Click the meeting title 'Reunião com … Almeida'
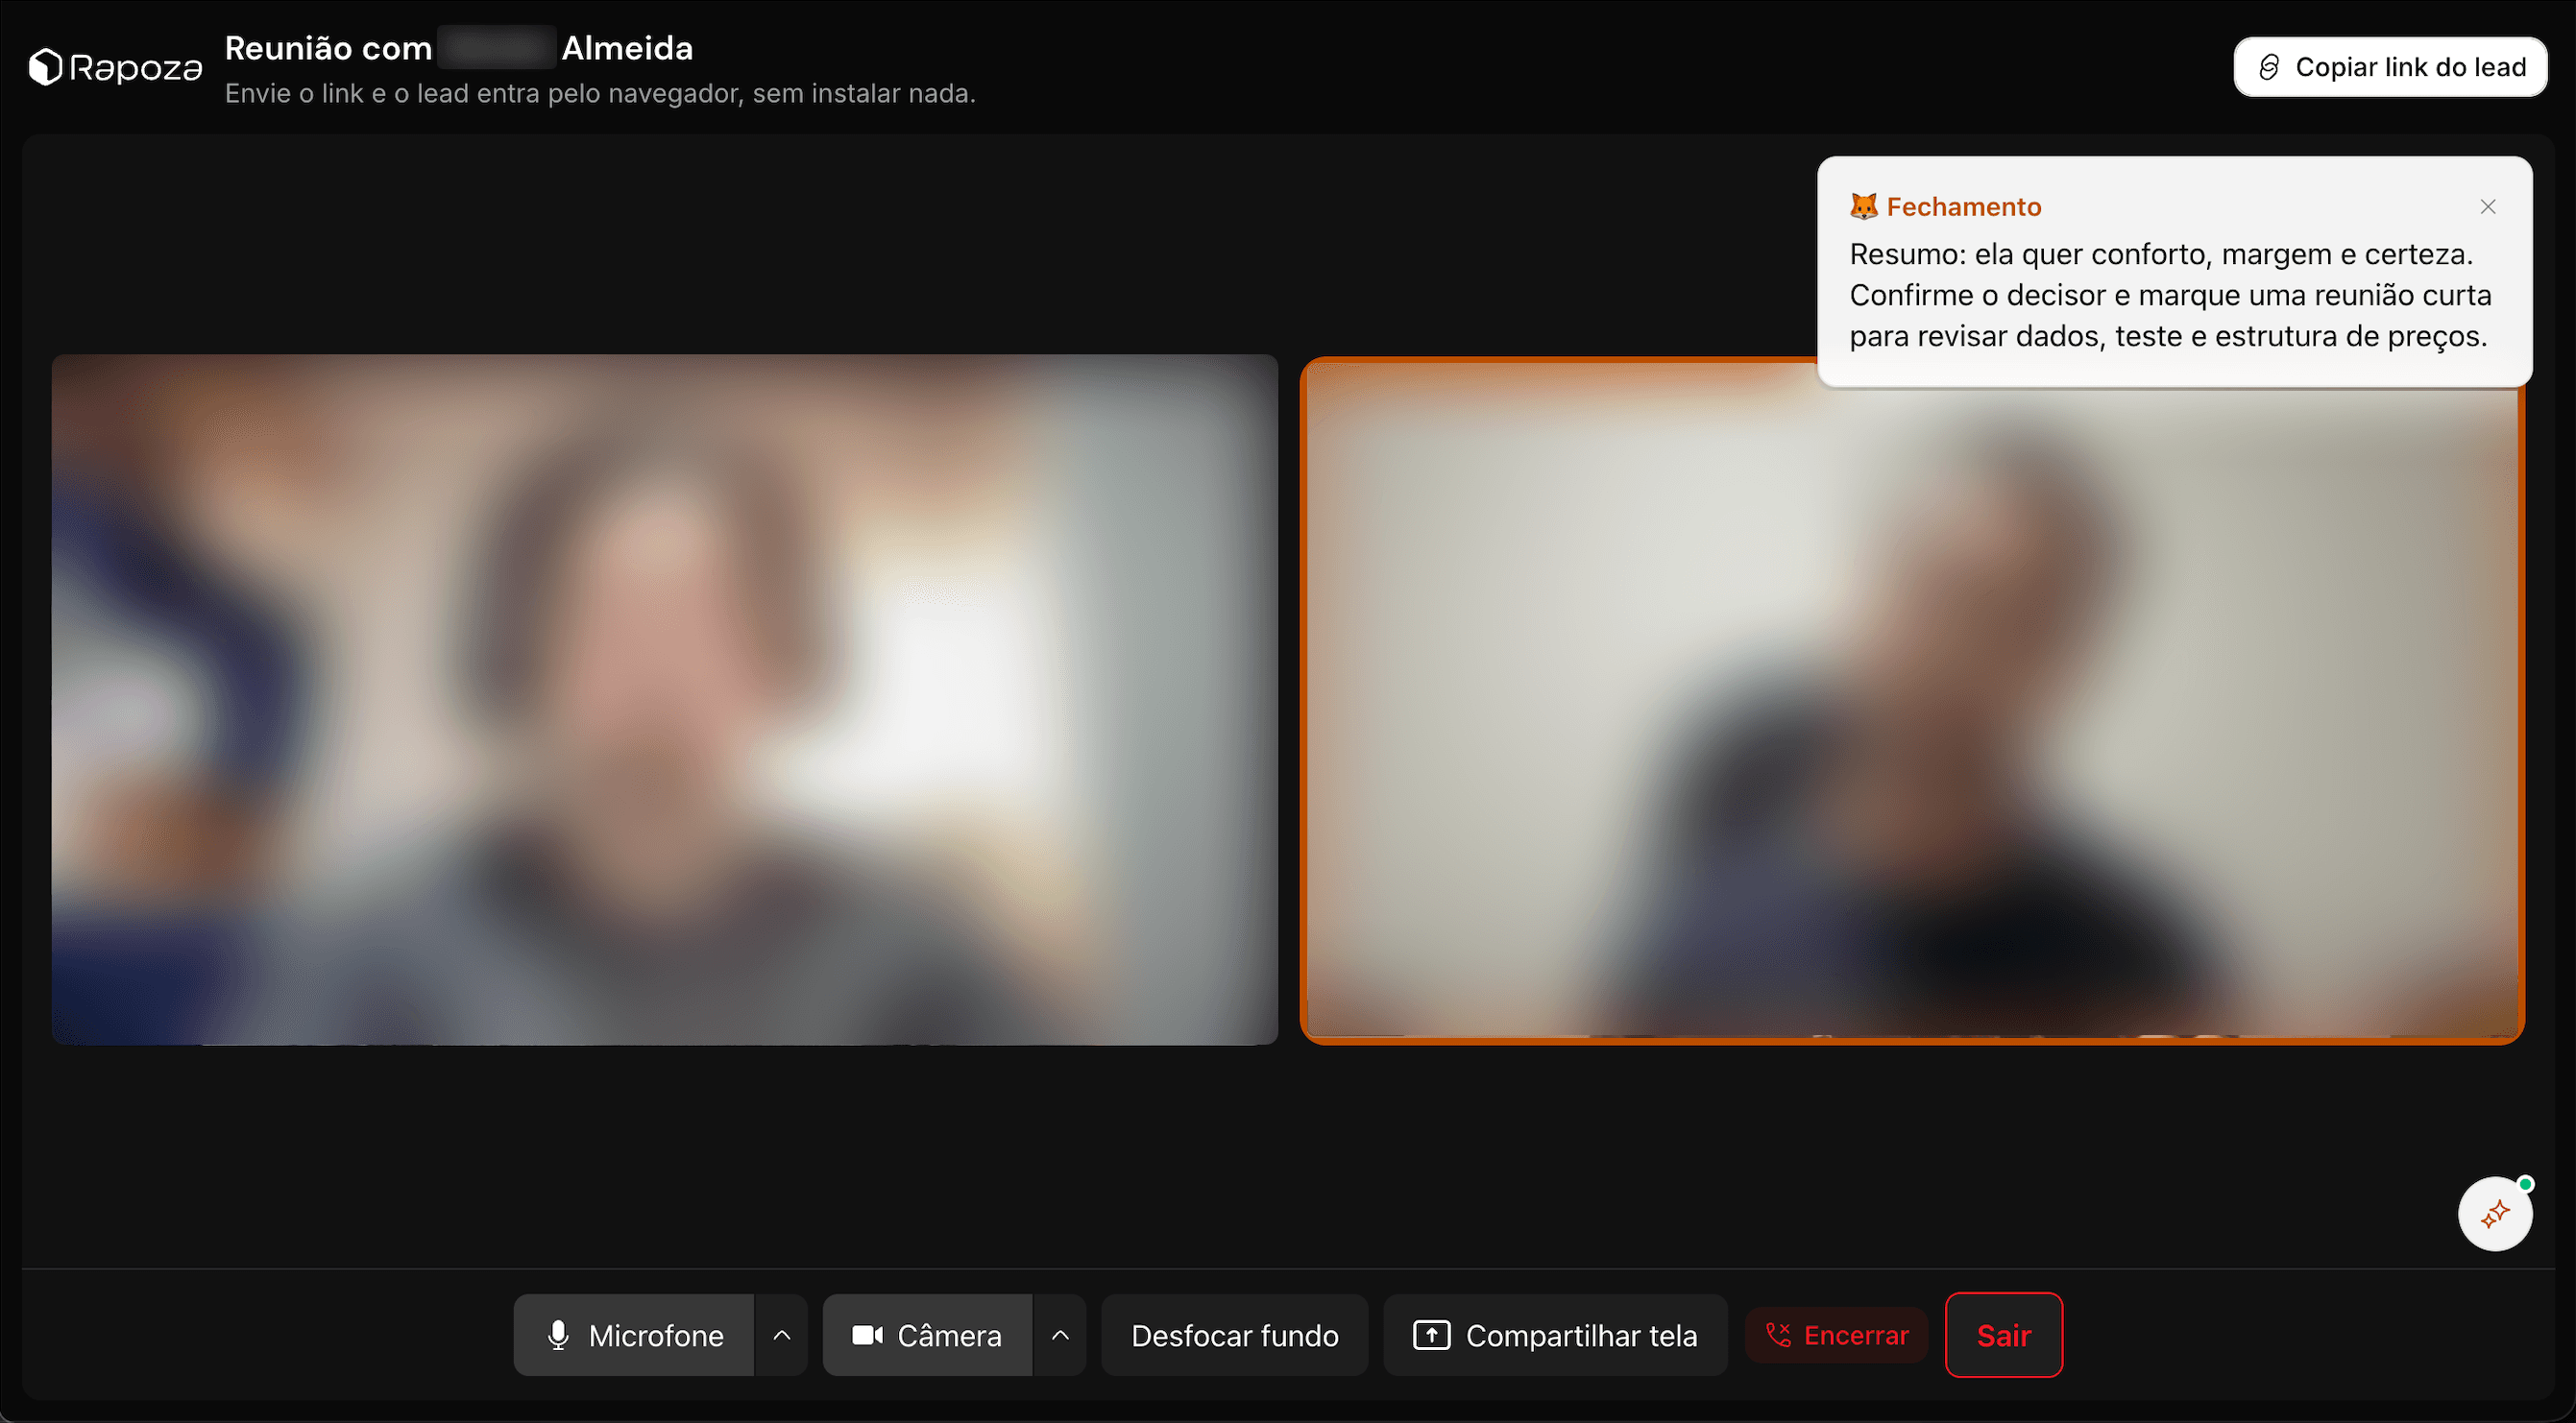Screen dimensions: 2576x1423 [459, 48]
